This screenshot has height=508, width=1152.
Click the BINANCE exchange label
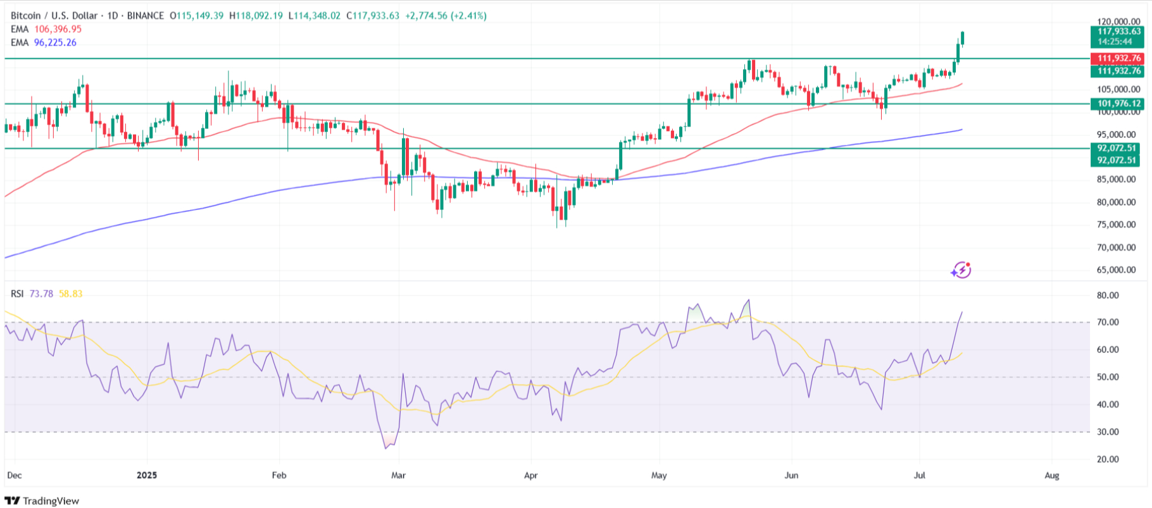(x=146, y=15)
